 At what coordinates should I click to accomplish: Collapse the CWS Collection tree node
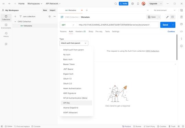coord(15,22)
